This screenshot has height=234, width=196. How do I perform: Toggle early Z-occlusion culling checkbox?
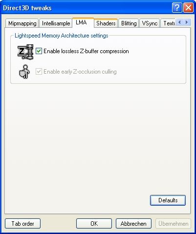click(39, 72)
